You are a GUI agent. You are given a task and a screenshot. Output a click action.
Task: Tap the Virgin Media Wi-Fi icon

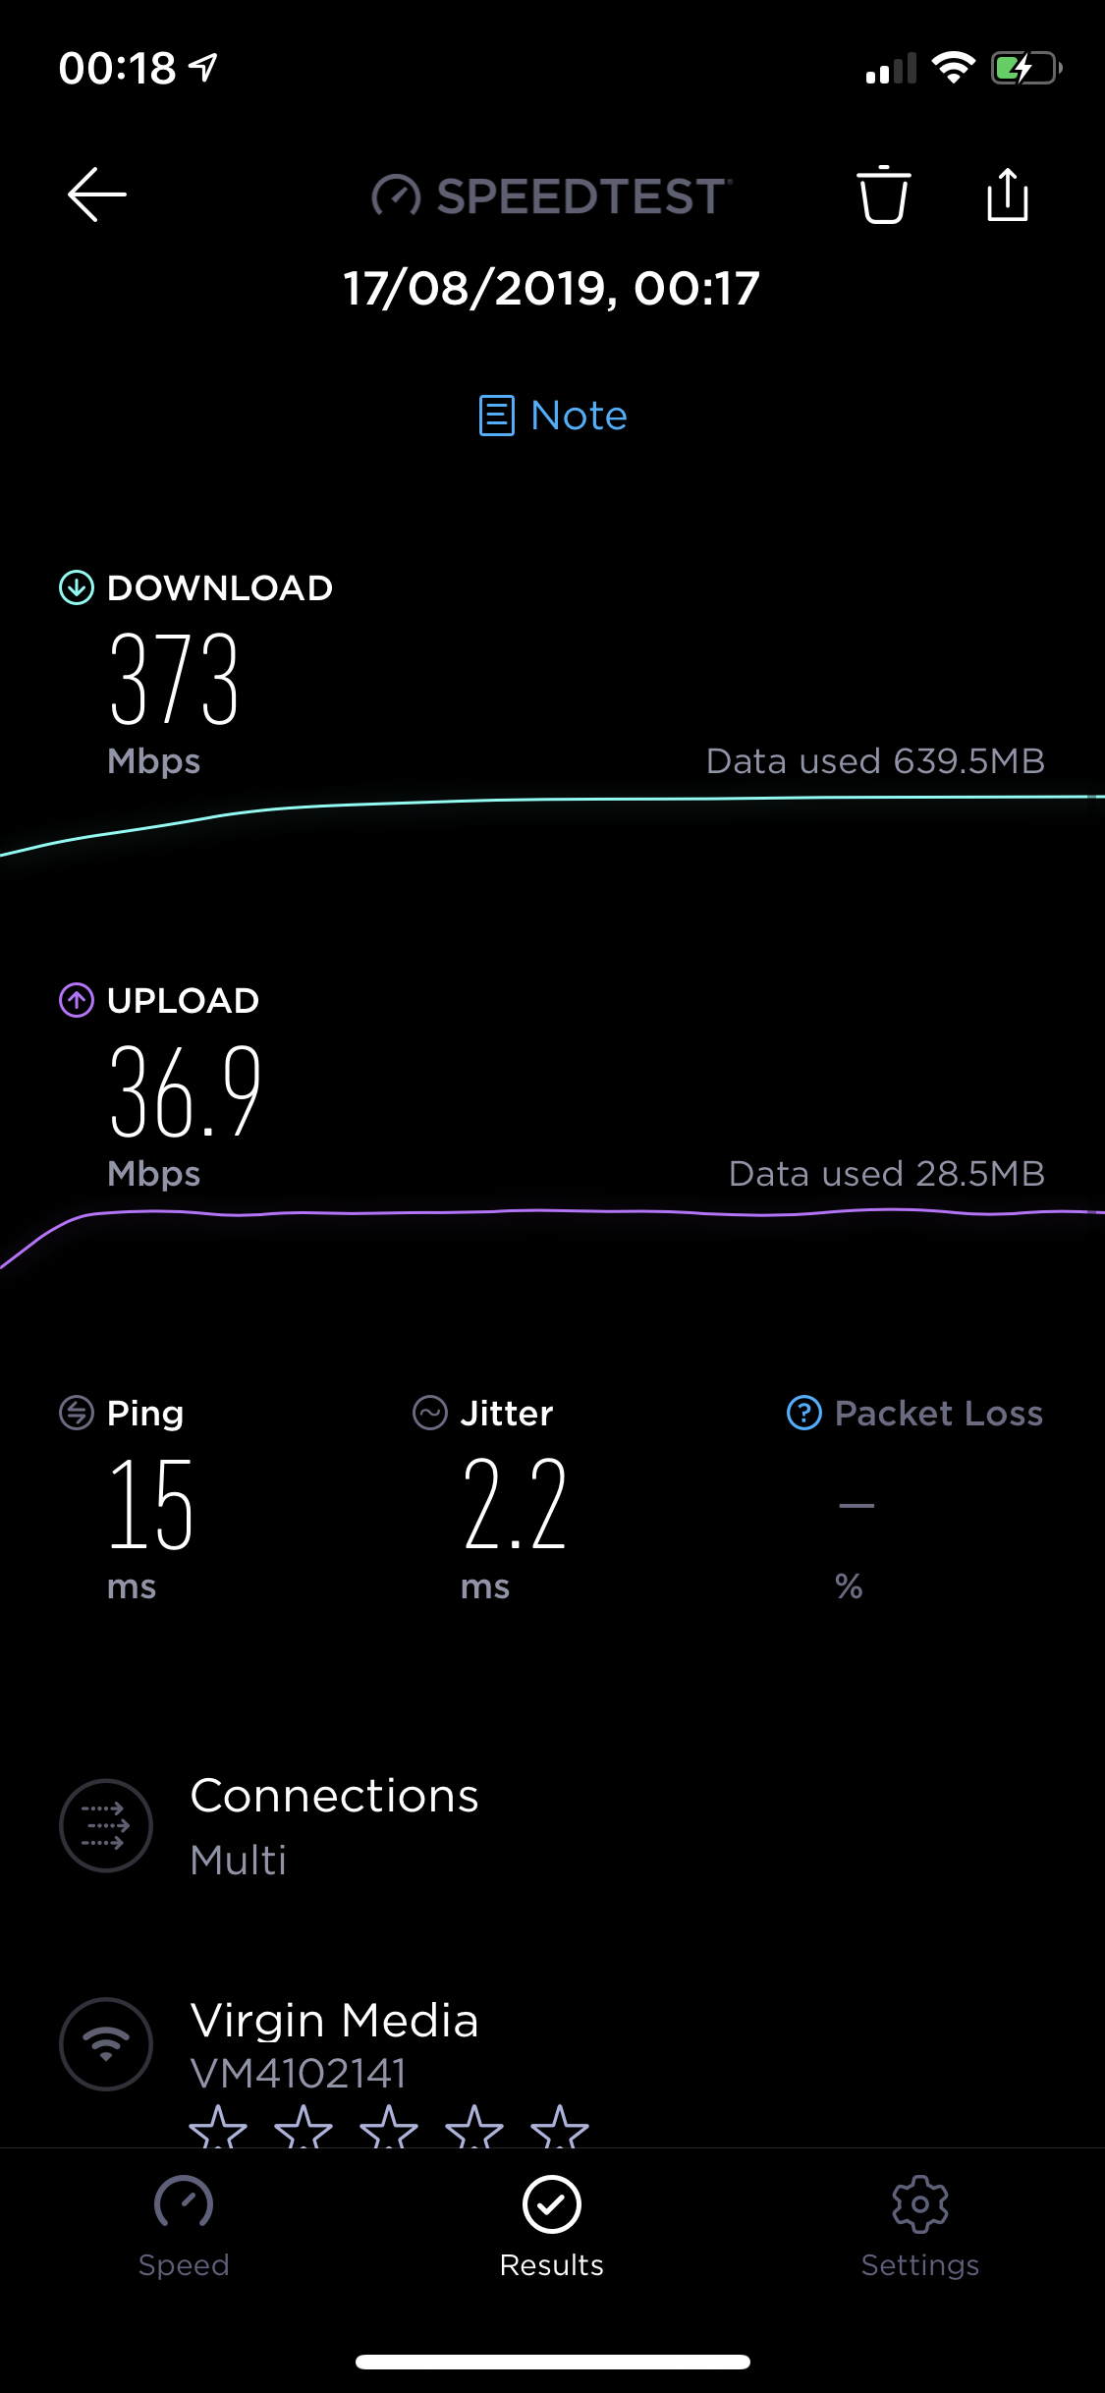[106, 2044]
